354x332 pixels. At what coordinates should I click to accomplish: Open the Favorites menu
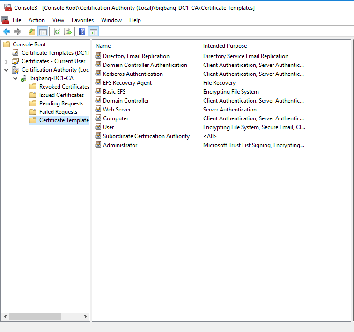click(x=82, y=20)
